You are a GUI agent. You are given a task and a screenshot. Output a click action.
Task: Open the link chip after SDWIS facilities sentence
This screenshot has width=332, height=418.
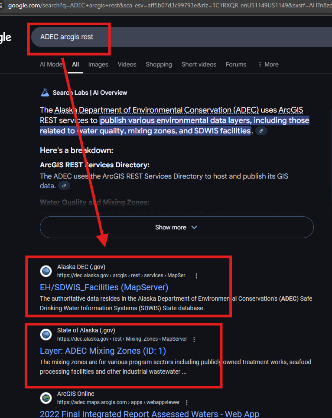[x=261, y=131]
